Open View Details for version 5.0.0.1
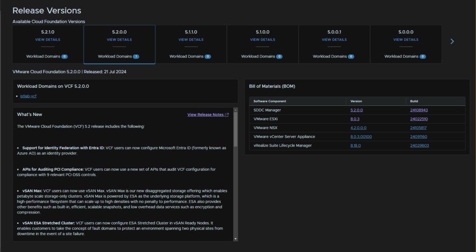 point(334,40)
